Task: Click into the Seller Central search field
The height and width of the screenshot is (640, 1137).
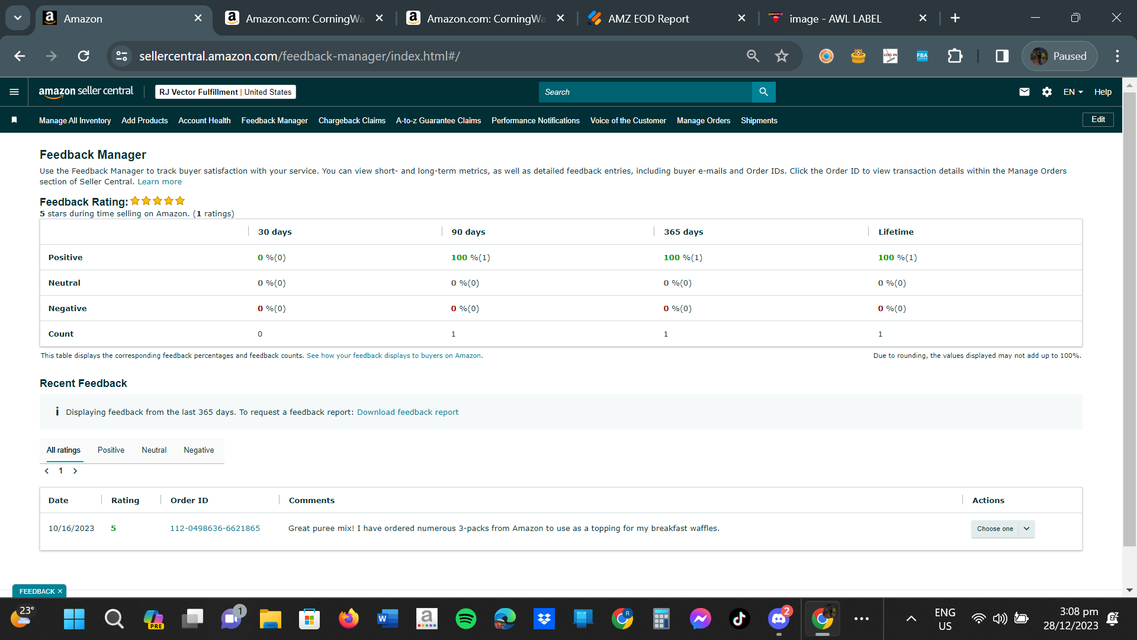Action: point(645,92)
